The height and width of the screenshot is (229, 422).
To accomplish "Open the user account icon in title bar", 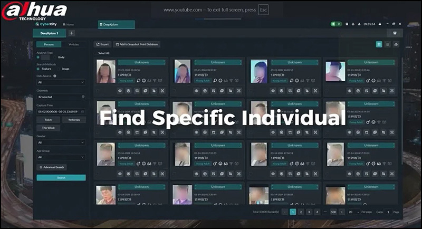I will (x=359, y=24).
